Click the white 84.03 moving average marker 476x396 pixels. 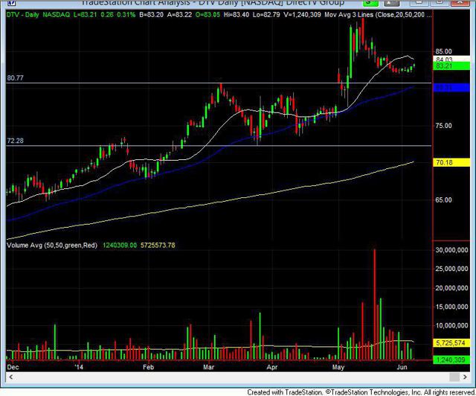(451, 60)
